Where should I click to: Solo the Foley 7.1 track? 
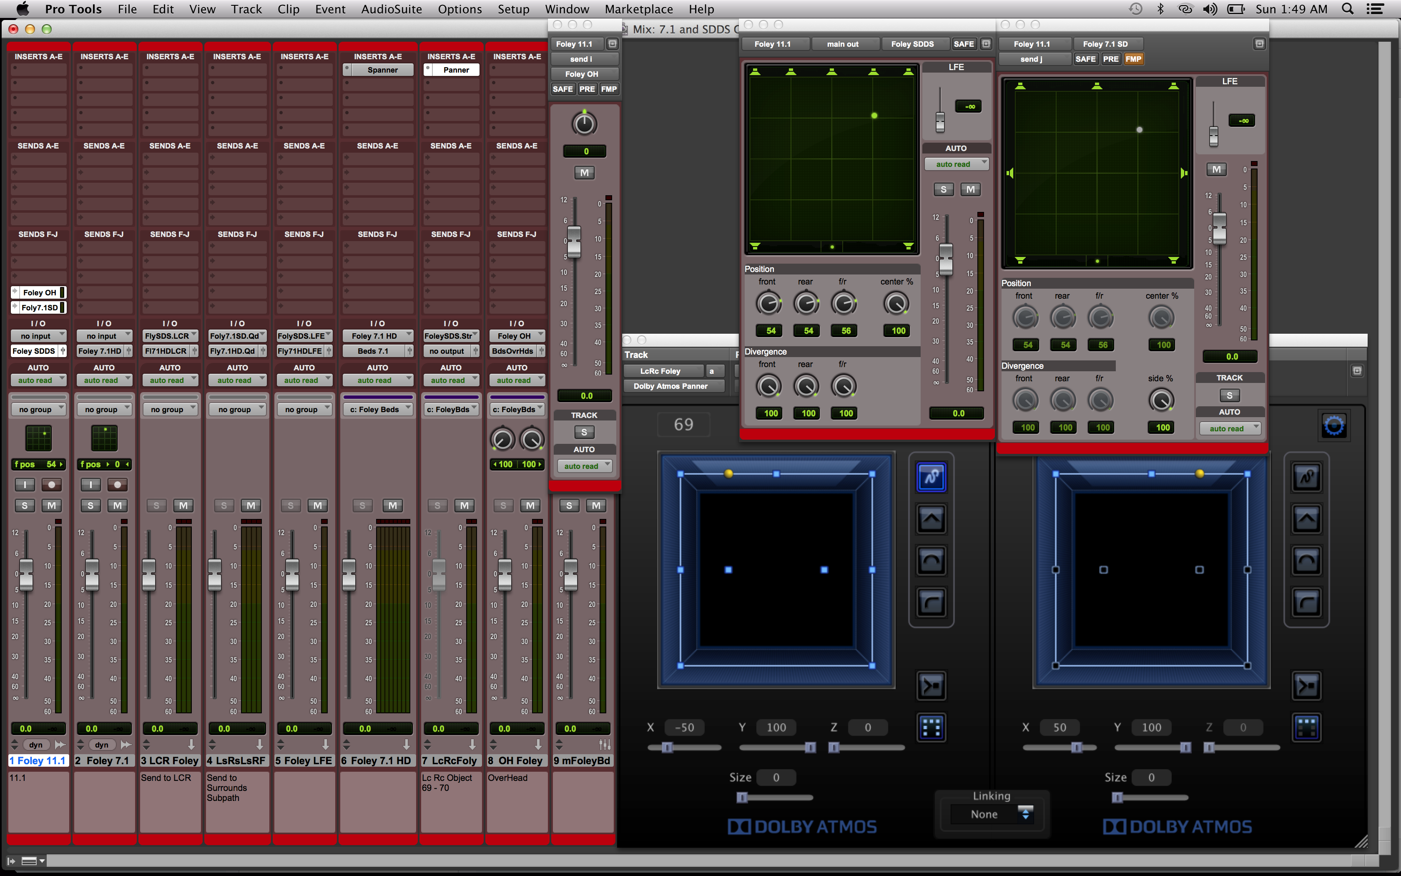[90, 506]
